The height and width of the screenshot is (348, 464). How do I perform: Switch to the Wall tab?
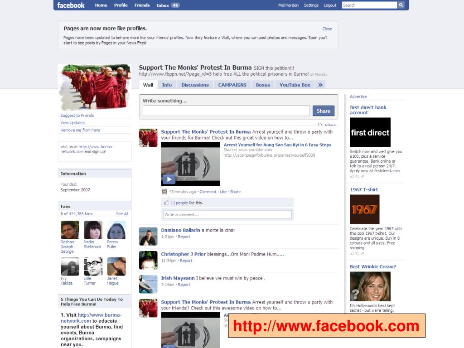[148, 85]
